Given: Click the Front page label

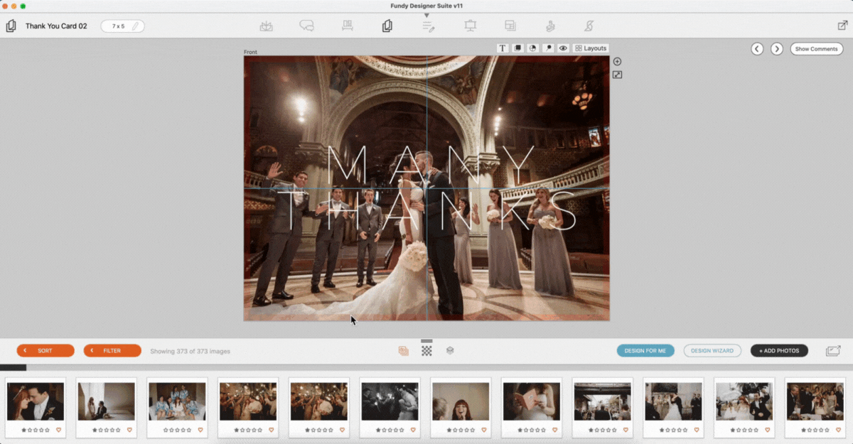Looking at the screenshot, I should tap(250, 53).
